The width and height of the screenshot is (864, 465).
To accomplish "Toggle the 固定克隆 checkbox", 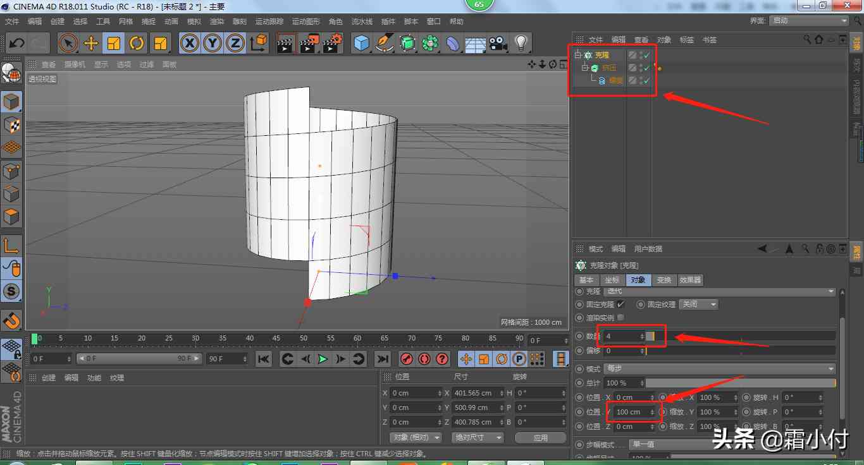I will pyautogui.click(x=620, y=305).
